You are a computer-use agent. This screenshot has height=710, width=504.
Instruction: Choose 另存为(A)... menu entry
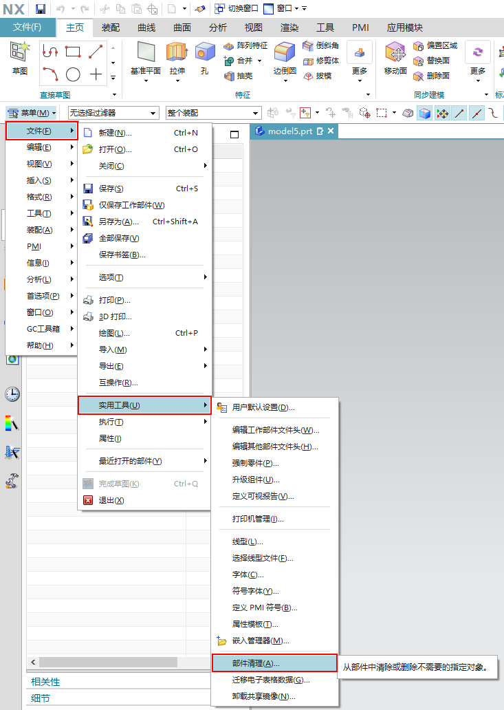(144, 222)
